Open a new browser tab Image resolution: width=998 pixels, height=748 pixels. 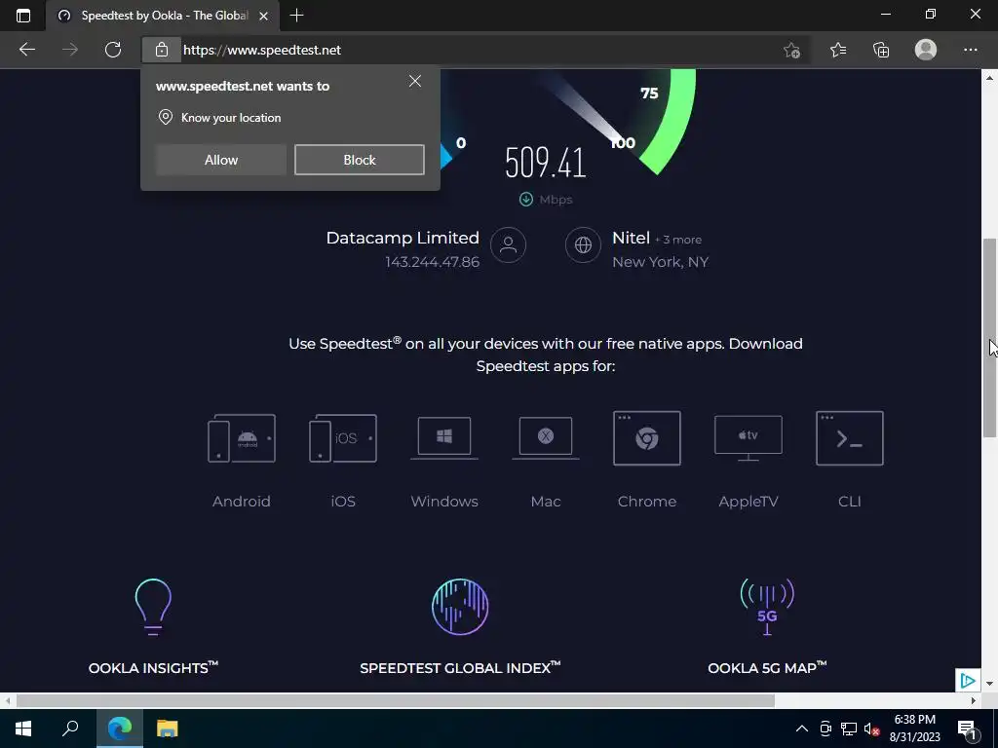pyautogui.click(x=296, y=16)
